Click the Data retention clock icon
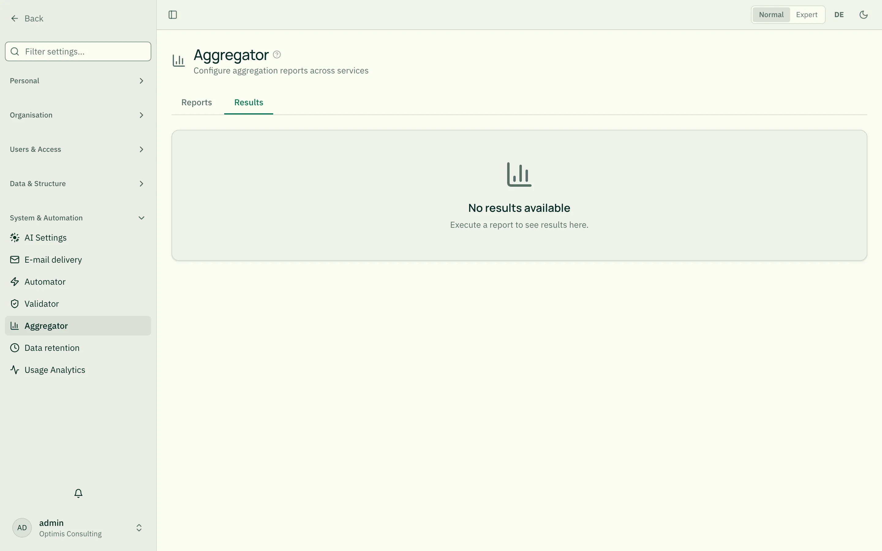882x551 pixels. click(x=15, y=348)
